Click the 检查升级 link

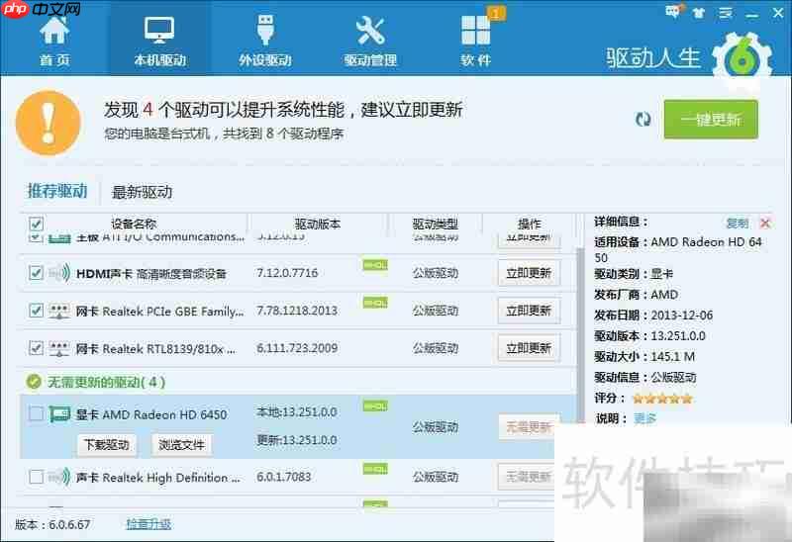coord(148,524)
